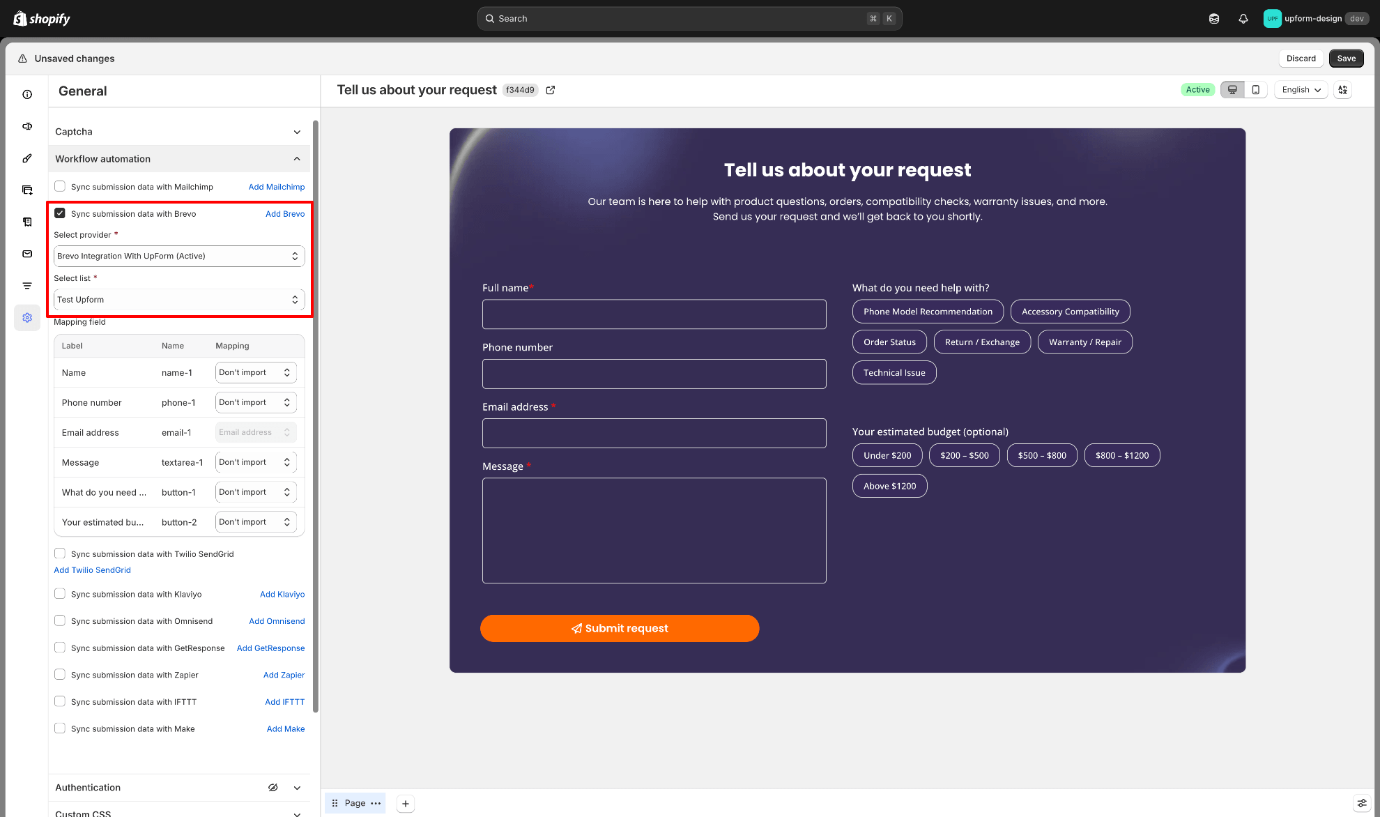Click the Active status badge
Image resolution: width=1380 pixels, height=817 pixels.
pyautogui.click(x=1197, y=90)
